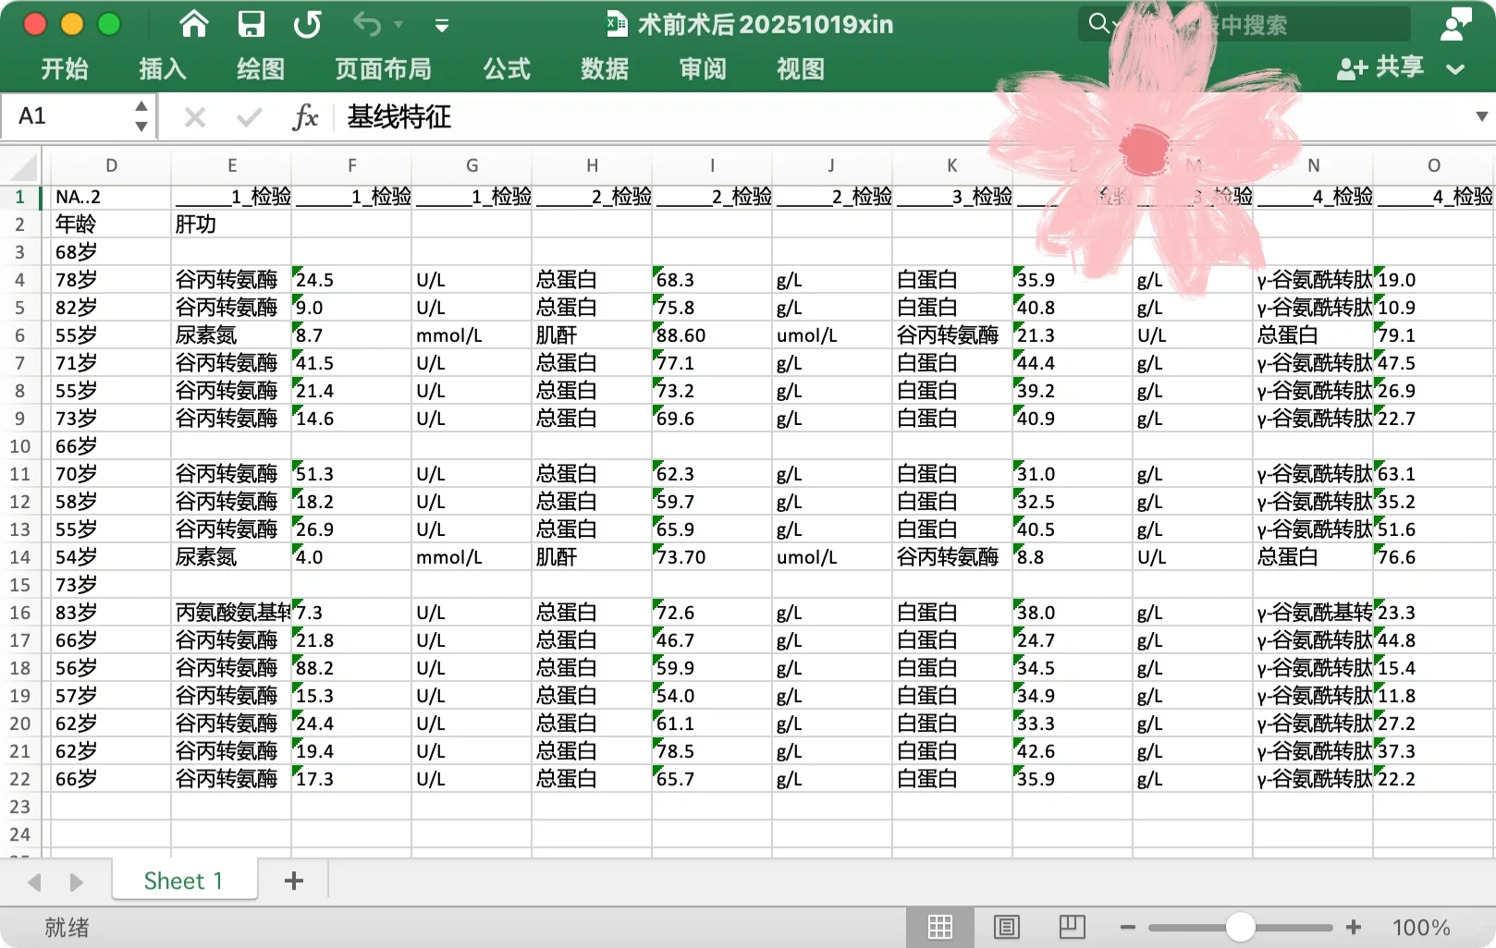Select the Save icon in the toolbar
Image resolution: width=1496 pixels, height=948 pixels.
pyautogui.click(x=251, y=24)
